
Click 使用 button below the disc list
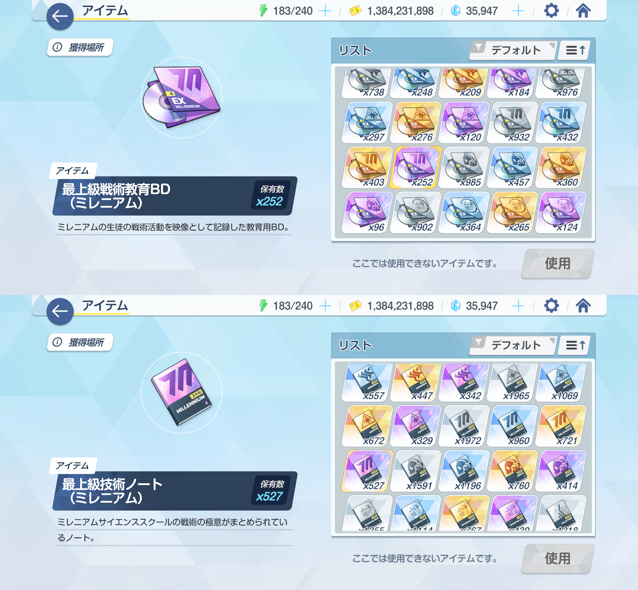pos(558,263)
